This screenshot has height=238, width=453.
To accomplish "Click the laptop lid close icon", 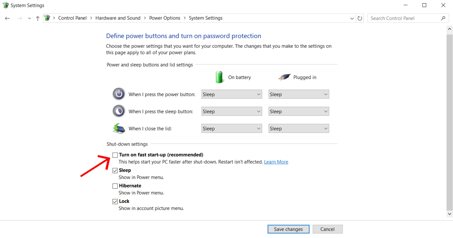I will click(119, 129).
